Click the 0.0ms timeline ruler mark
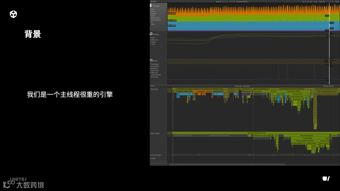This screenshot has height=191, width=340. coord(175,162)
